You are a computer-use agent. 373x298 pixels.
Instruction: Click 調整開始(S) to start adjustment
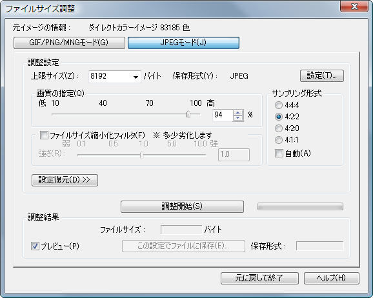182,206
